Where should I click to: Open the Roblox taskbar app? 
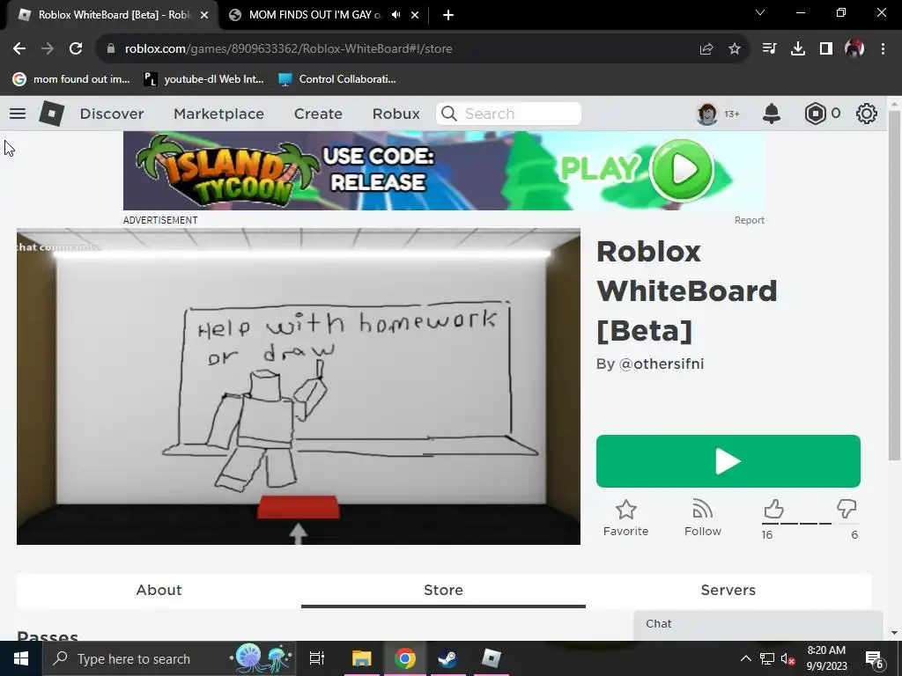point(491,658)
